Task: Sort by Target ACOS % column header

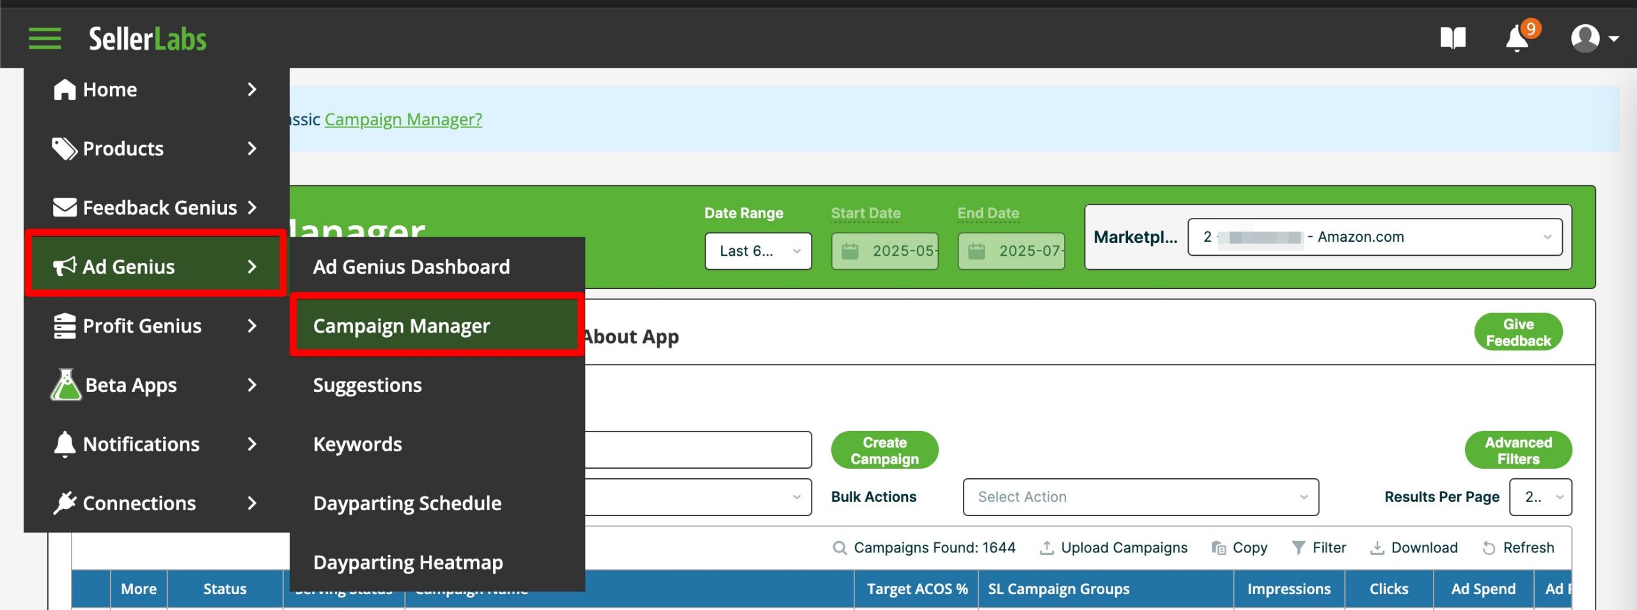Action: [916, 589]
